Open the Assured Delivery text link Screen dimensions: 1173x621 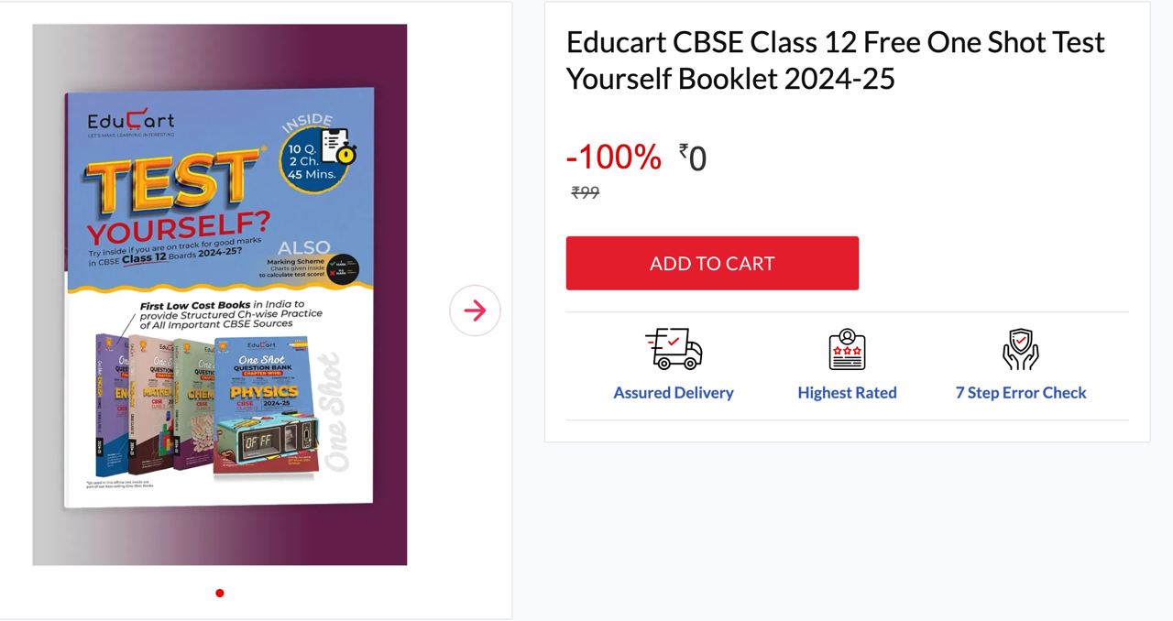[x=674, y=393]
